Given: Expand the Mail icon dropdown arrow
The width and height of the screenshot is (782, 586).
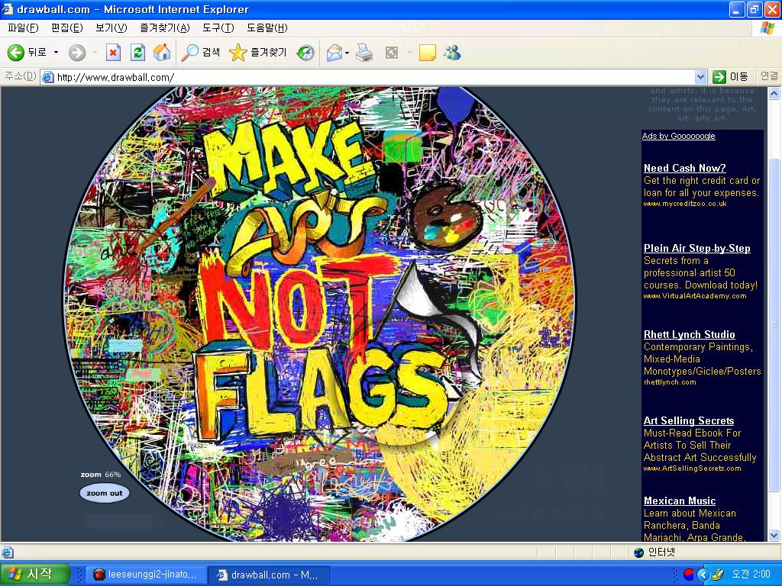Looking at the screenshot, I should pyautogui.click(x=347, y=53).
